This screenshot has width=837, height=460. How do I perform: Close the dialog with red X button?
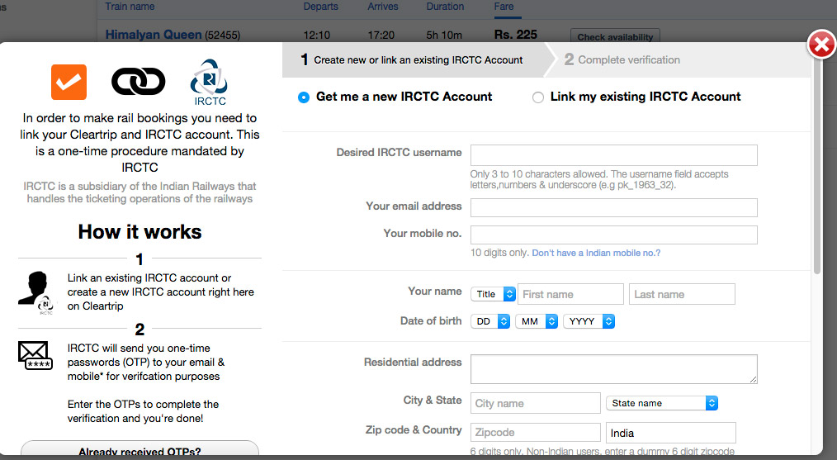[x=820, y=45]
